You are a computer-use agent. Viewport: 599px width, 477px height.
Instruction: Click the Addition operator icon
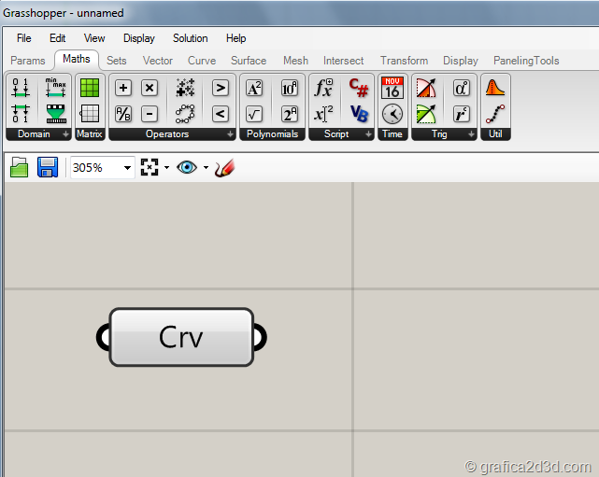pyautogui.click(x=123, y=88)
